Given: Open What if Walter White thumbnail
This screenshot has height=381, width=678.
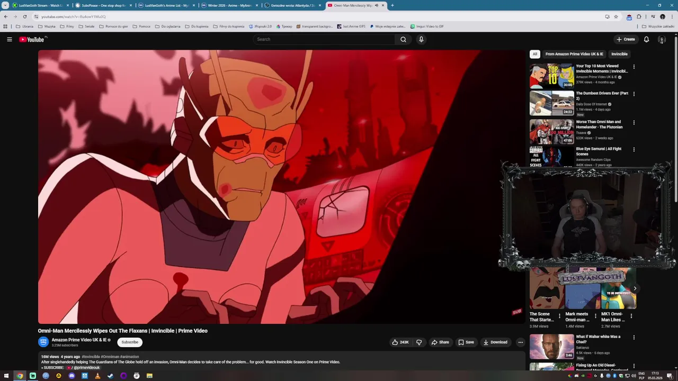Looking at the screenshot, I should coord(552,346).
